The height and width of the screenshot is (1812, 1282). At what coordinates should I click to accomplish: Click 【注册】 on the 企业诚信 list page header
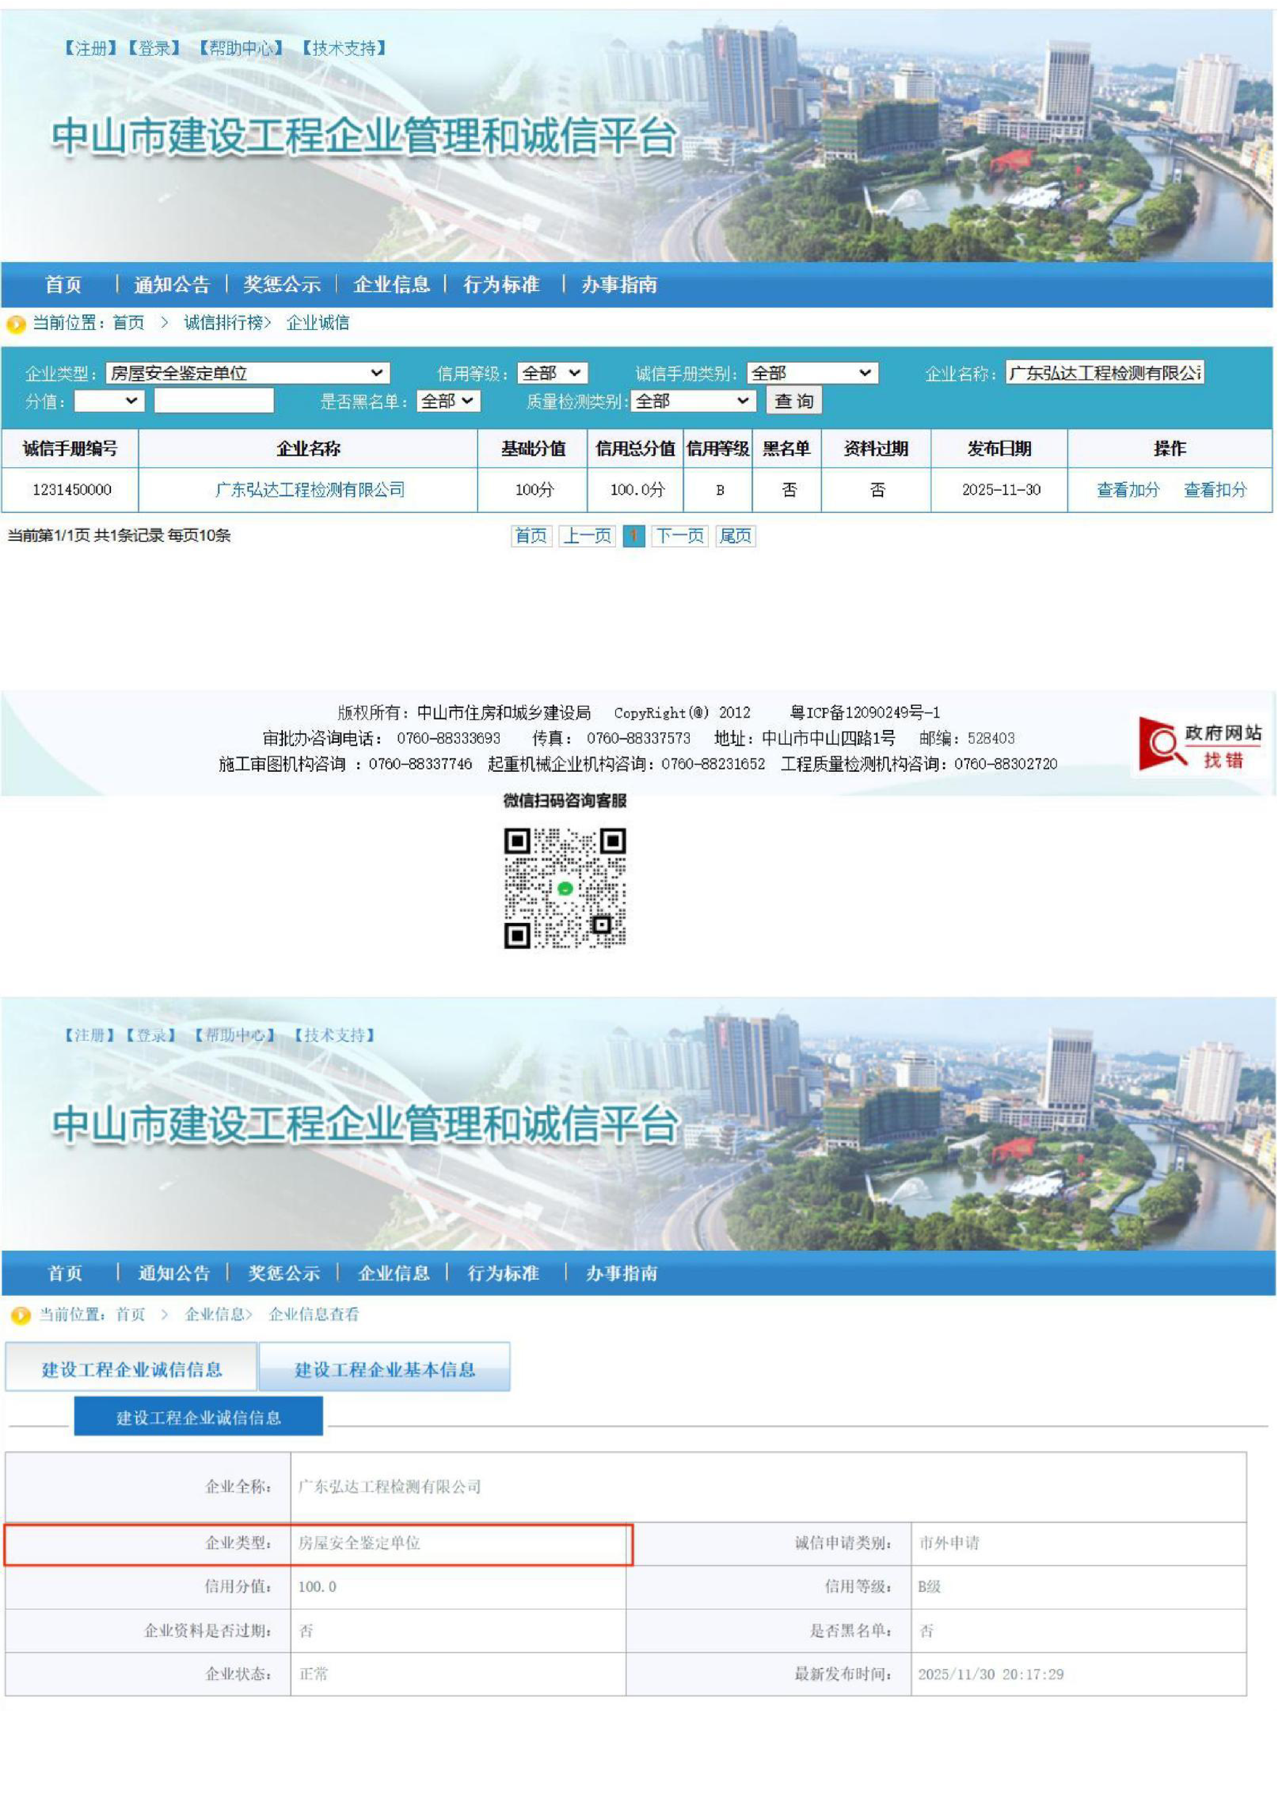91,48
